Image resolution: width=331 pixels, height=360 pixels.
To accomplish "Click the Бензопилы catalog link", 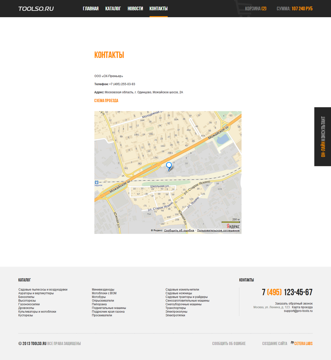I will click(26, 297).
